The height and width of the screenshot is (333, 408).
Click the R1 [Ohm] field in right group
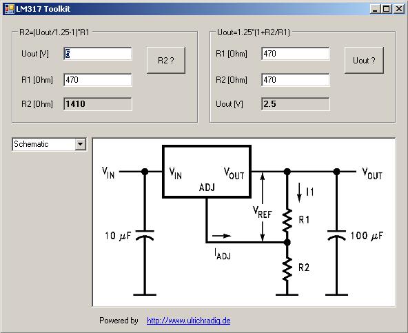coord(296,54)
